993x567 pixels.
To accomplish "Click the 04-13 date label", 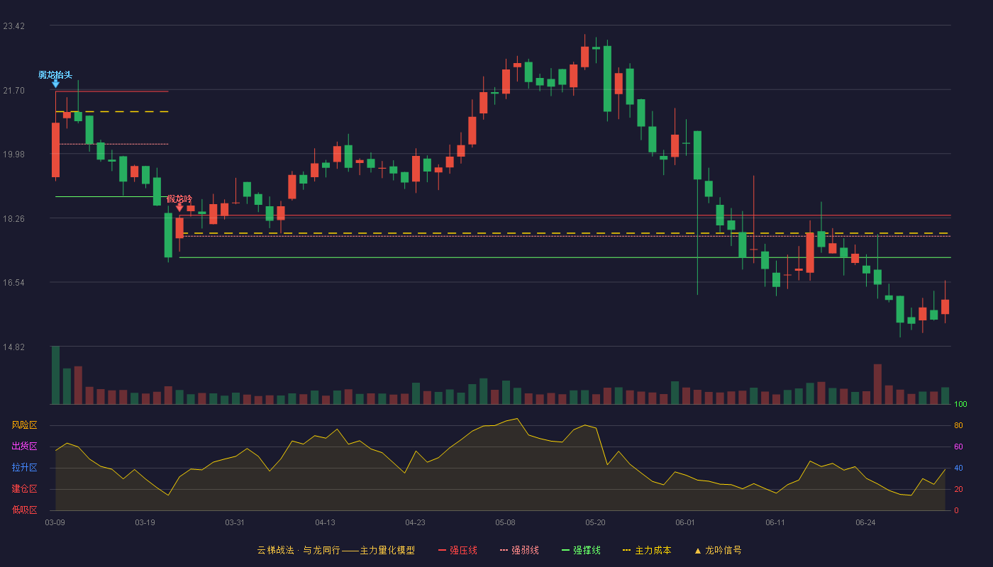I will 325,522.
